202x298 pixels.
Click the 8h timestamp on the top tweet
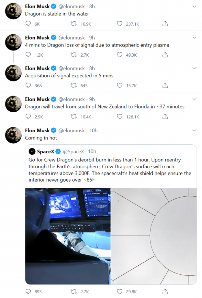92,6
